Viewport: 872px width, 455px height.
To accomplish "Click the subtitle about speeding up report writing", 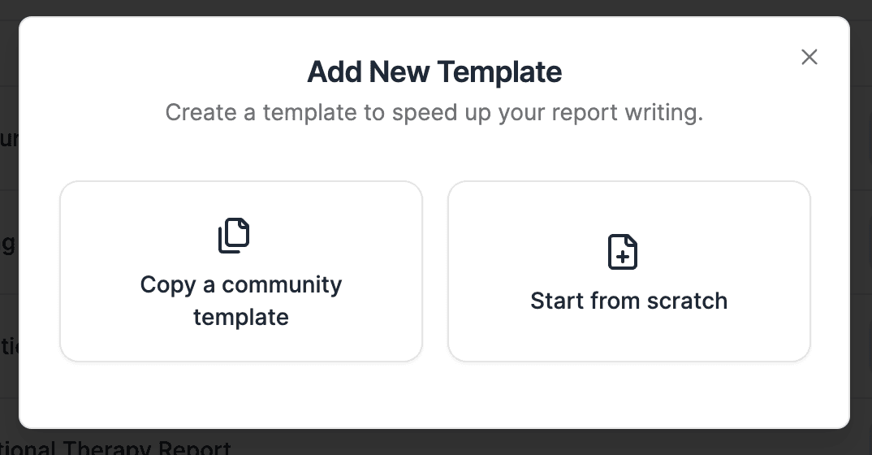I will 434,112.
